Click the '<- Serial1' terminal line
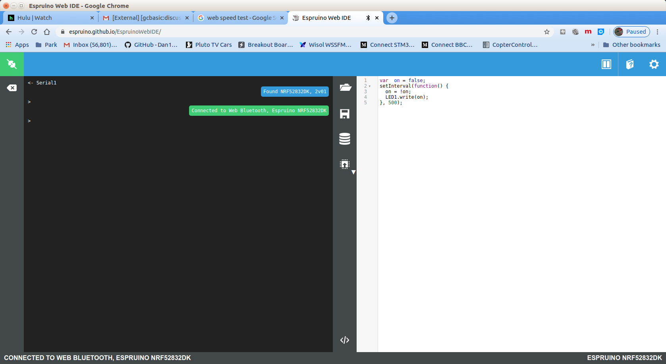The image size is (666, 364). pos(42,83)
